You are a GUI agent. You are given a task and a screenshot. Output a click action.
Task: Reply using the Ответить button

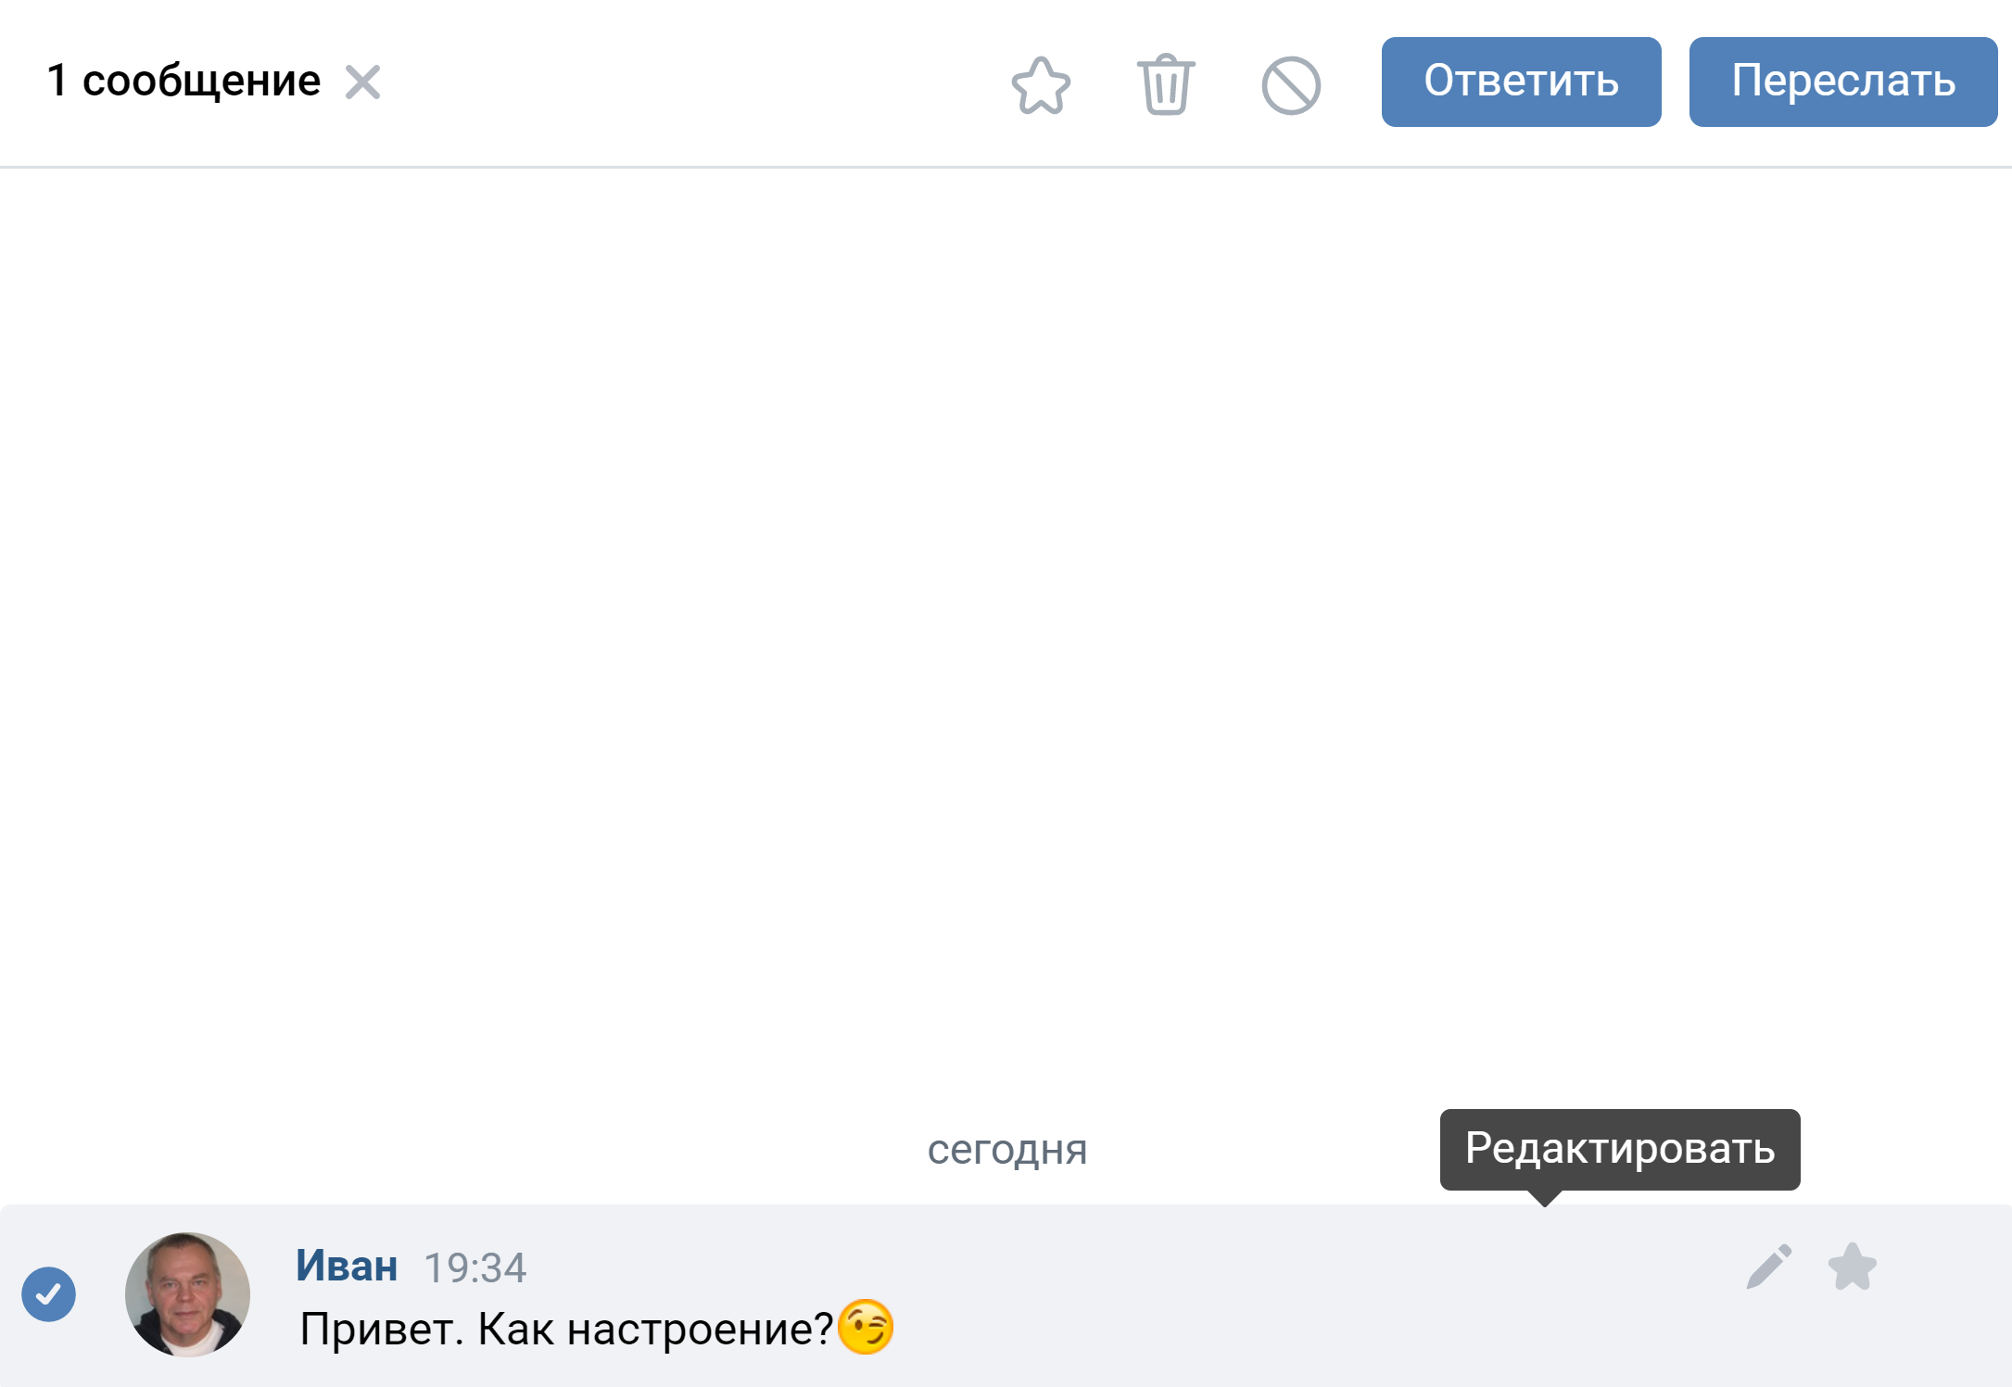coord(1521,82)
